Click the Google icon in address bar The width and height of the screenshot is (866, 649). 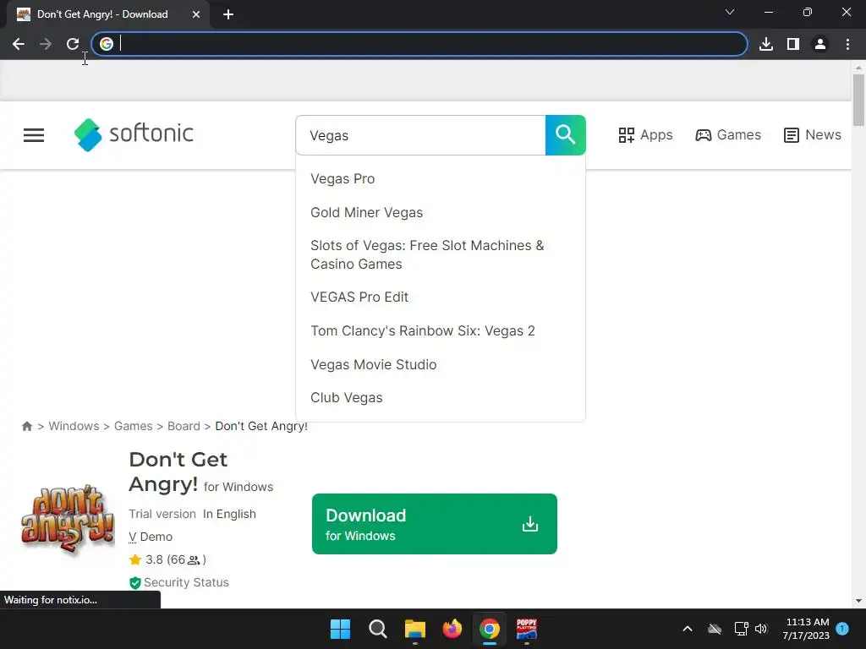coord(107,44)
